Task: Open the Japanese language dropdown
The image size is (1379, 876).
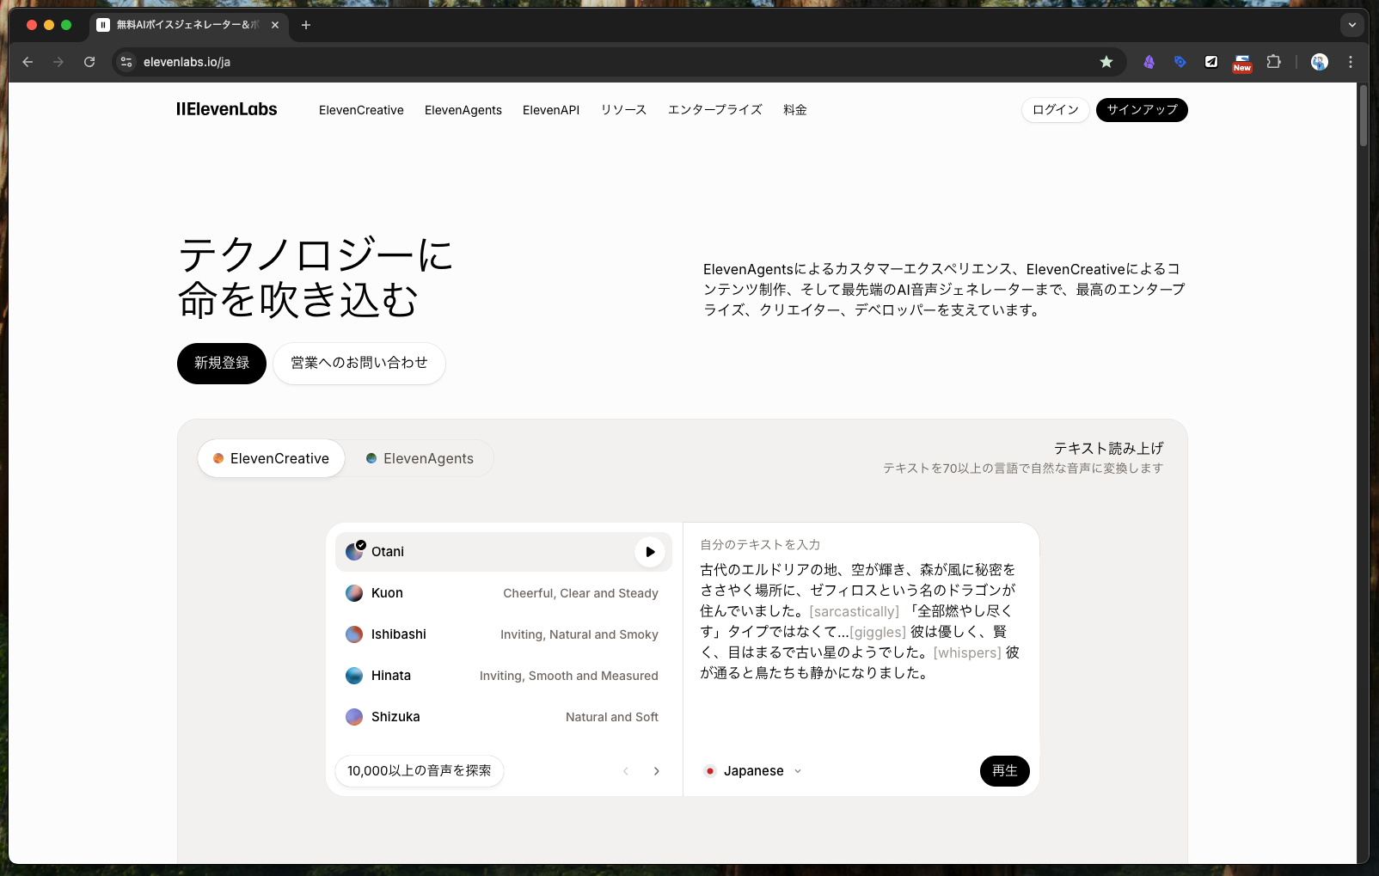Action: pos(753,771)
